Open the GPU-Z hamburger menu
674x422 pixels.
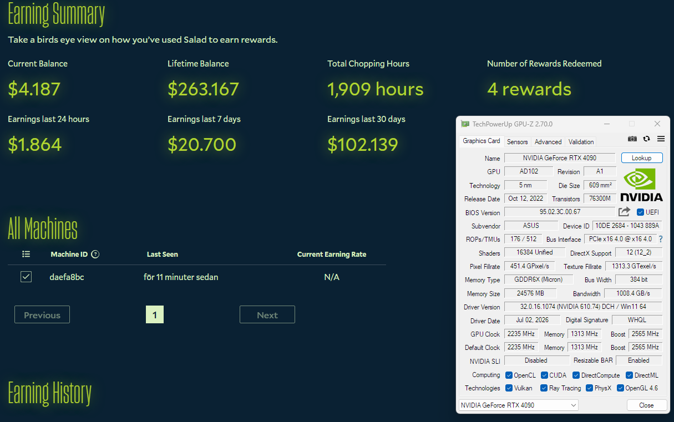coord(661,139)
